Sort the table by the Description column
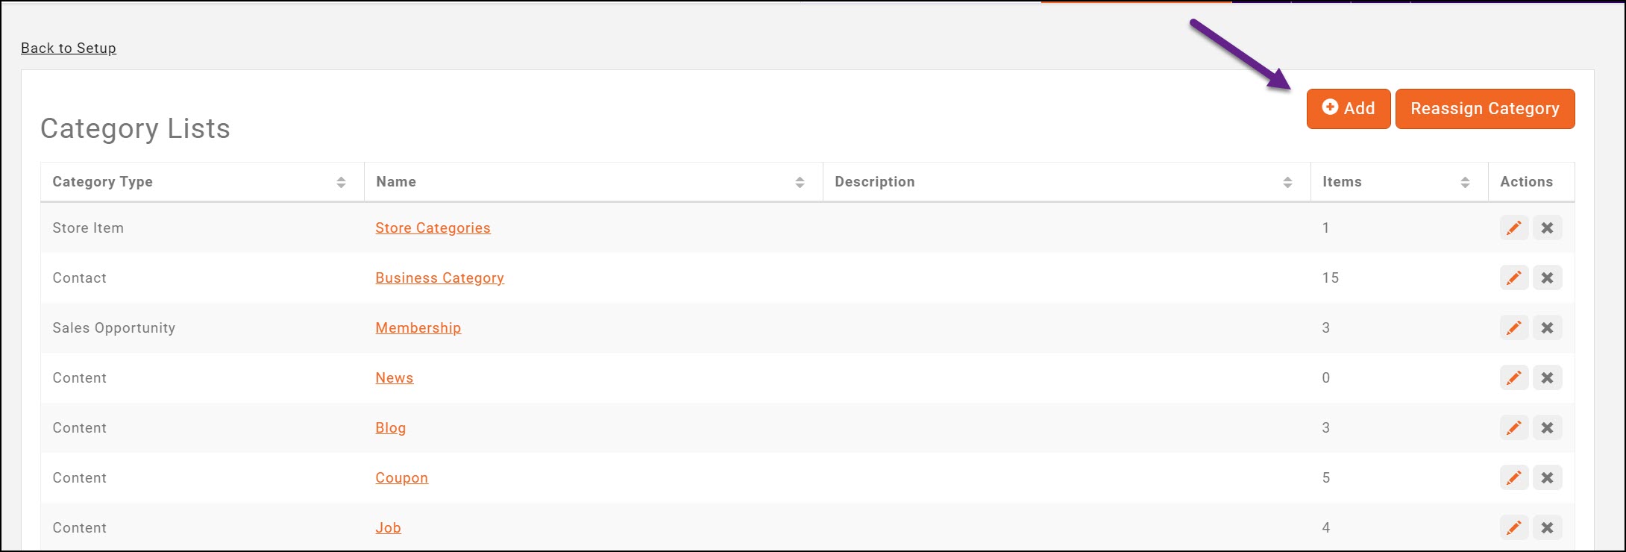The width and height of the screenshot is (1626, 552). pos(1288,181)
